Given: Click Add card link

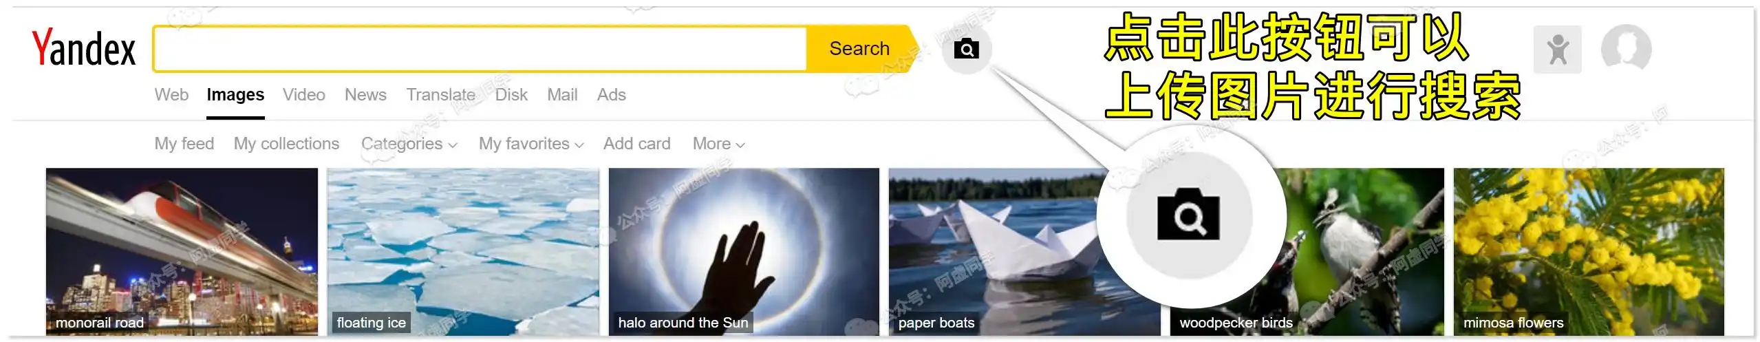Looking at the screenshot, I should (x=636, y=144).
